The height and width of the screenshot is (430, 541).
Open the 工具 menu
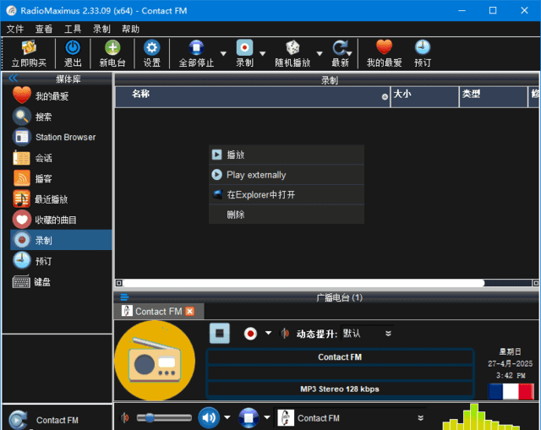[73, 29]
